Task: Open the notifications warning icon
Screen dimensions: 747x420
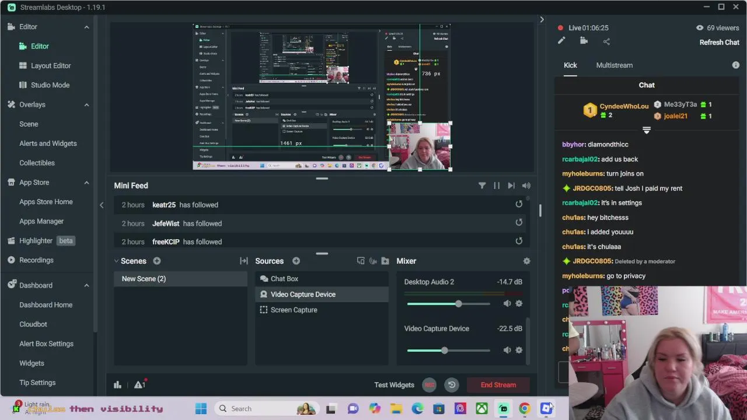Action: click(x=139, y=384)
